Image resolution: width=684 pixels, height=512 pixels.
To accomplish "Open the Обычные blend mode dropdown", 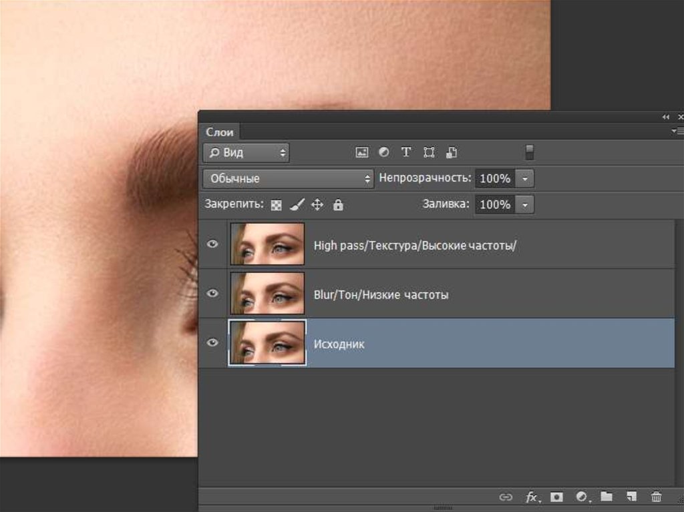I will [288, 178].
